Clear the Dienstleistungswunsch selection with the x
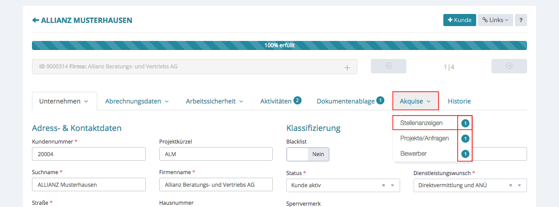Viewport: 559px width, 207px height. tap(510, 185)
